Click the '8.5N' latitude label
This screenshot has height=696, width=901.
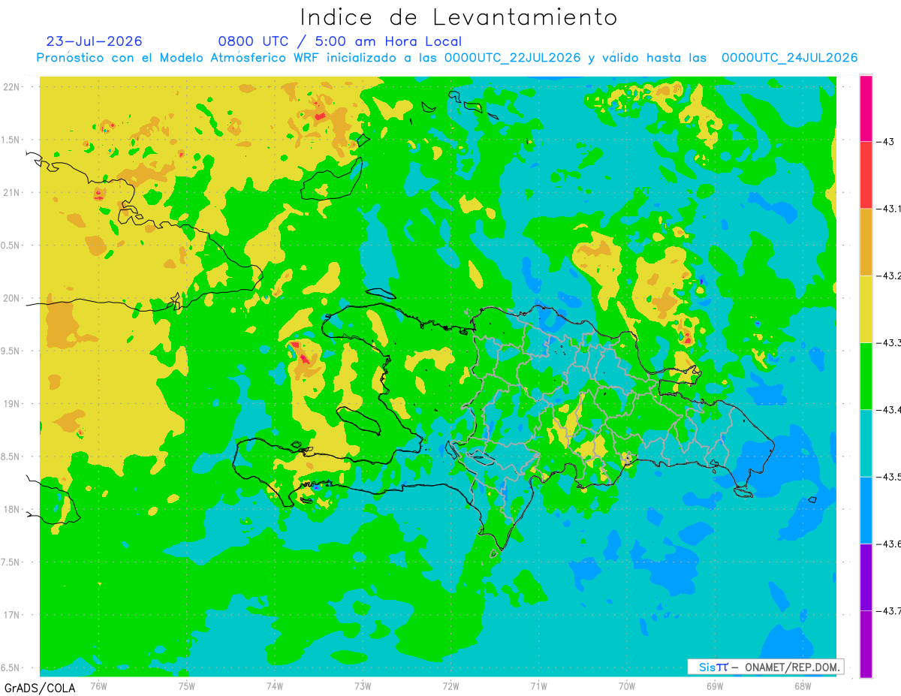12,456
